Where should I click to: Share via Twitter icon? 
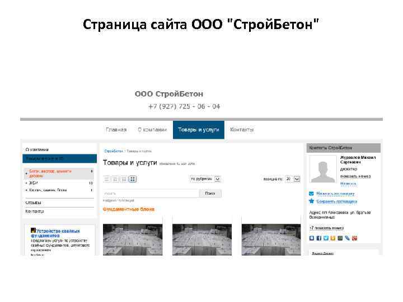(326, 238)
